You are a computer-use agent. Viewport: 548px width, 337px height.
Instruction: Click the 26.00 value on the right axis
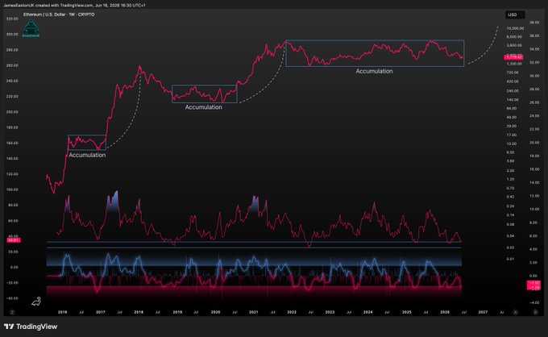534,102
